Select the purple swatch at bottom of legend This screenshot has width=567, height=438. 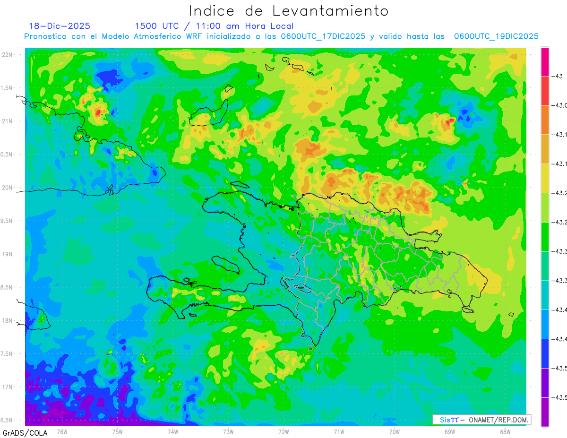(545, 412)
